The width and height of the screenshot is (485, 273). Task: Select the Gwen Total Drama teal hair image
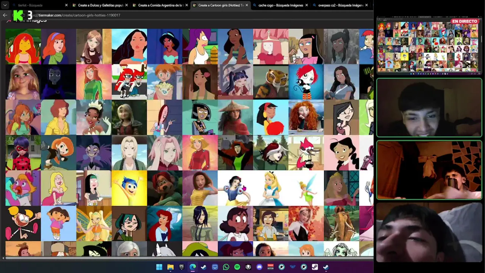[x=129, y=224]
